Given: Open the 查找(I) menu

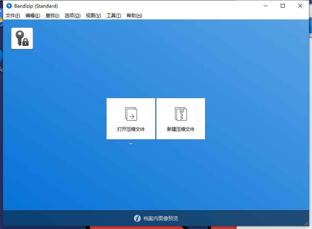Looking at the screenshot, I should 53,16.
